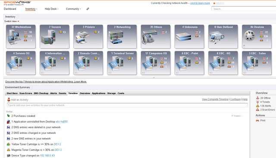Click the Configure link
Image resolution: width=276 pixels, height=158 pixels.
tap(235, 99)
